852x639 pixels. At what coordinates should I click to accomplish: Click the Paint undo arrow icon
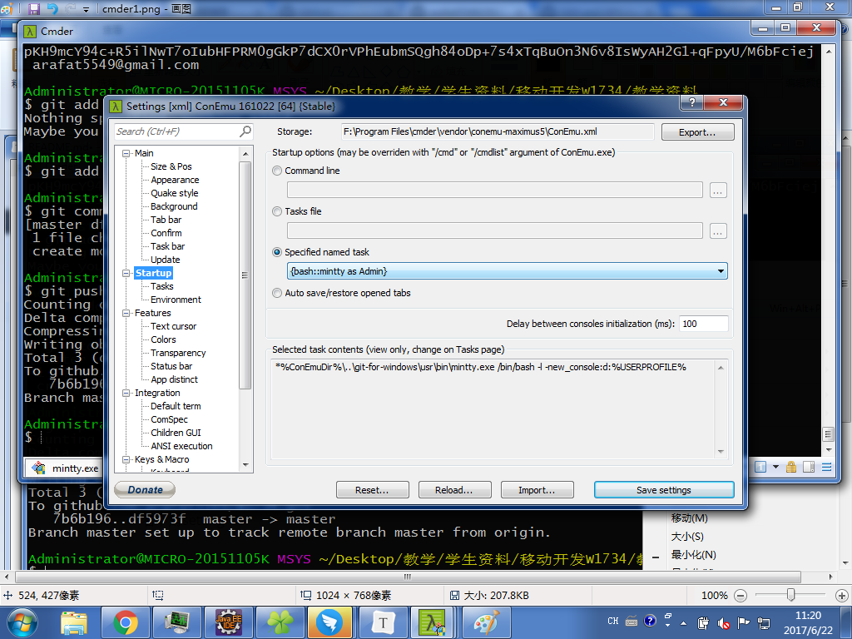click(x=52, y=8)
